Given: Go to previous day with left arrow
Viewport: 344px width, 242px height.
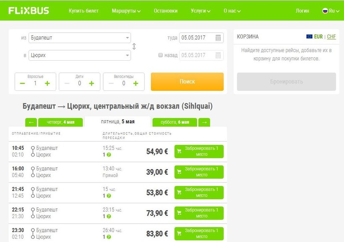Looking at the screenshot, I should point(31,122).
